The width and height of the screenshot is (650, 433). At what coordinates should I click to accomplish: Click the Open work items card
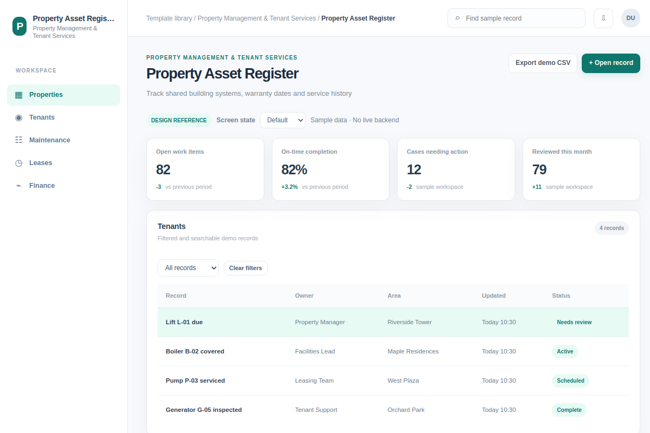pos(205,169)
